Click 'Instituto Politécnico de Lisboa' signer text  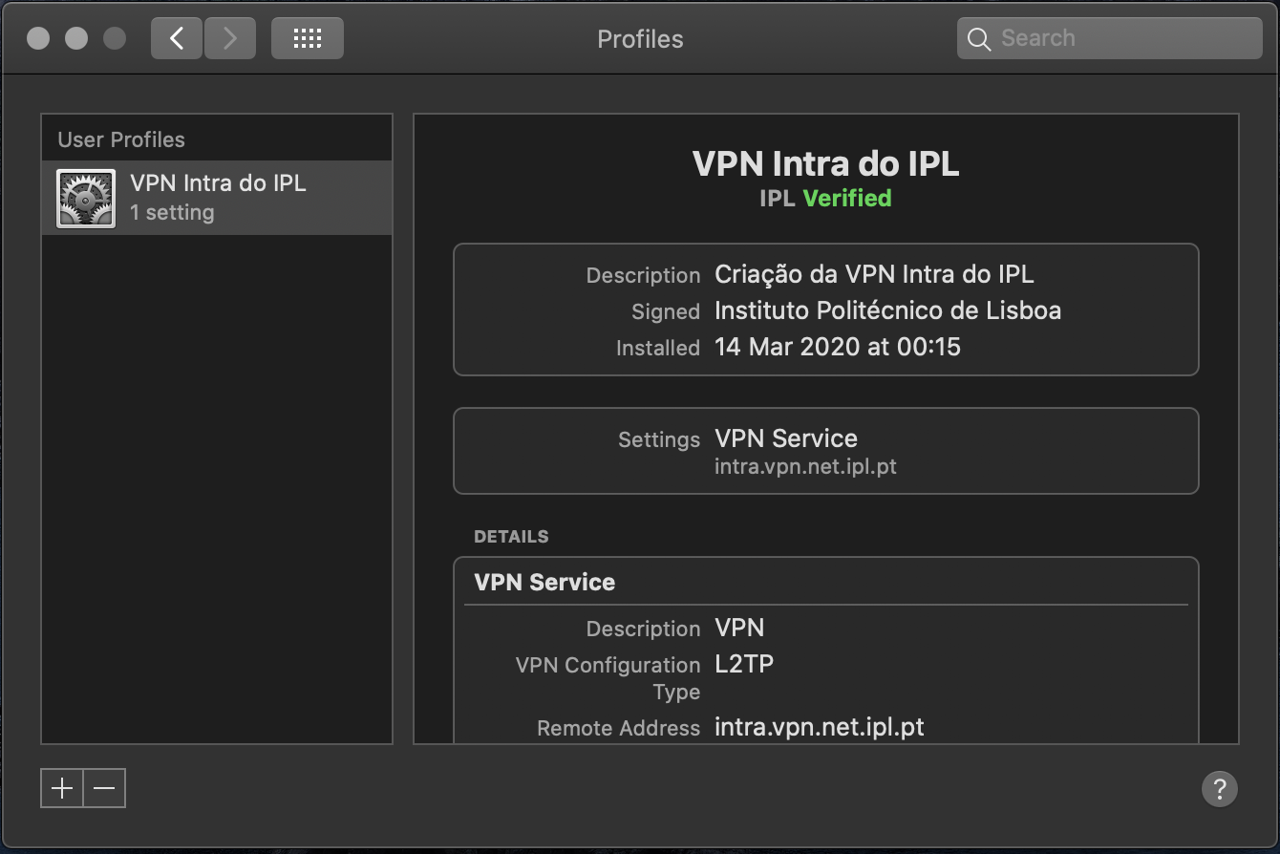(x=887, y=310)
